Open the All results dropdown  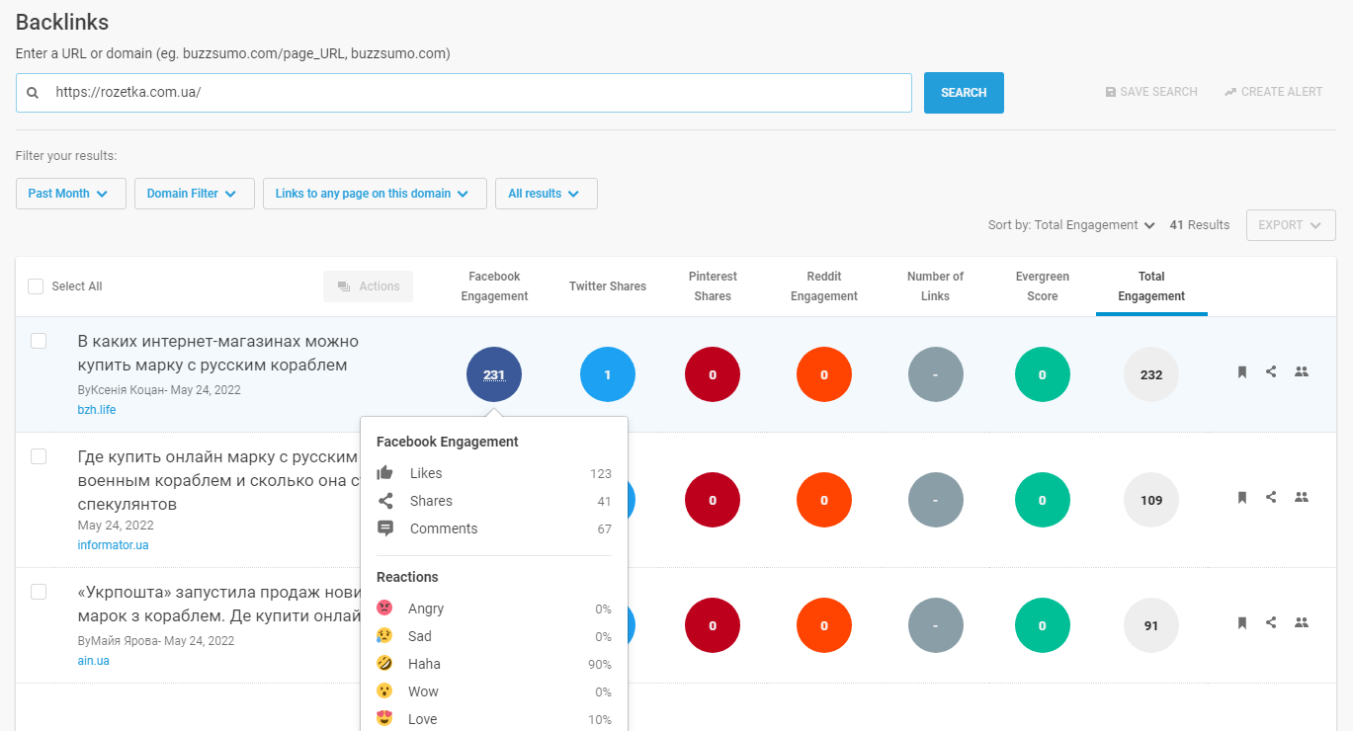point(547,194)
